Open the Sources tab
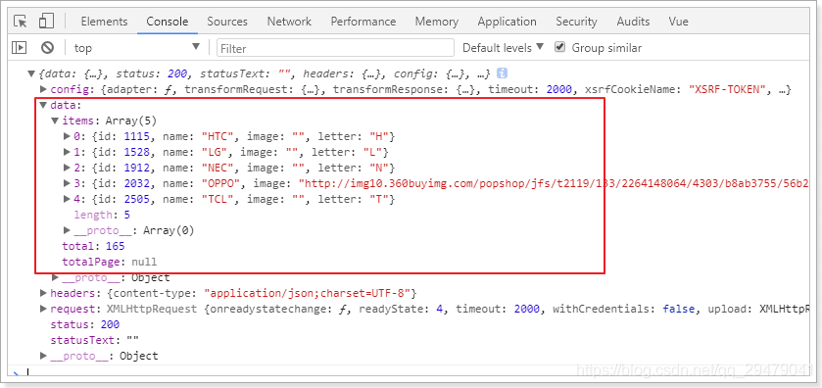Screen dimensions: 822x388 point(227,22)
